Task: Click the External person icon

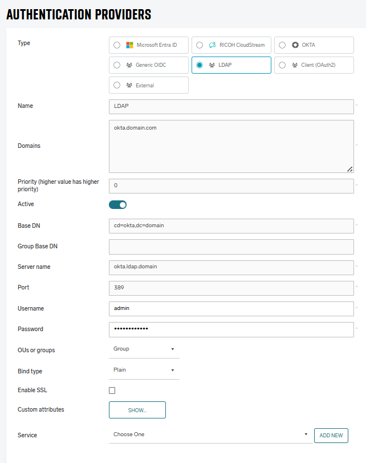Action: point(128,84)
